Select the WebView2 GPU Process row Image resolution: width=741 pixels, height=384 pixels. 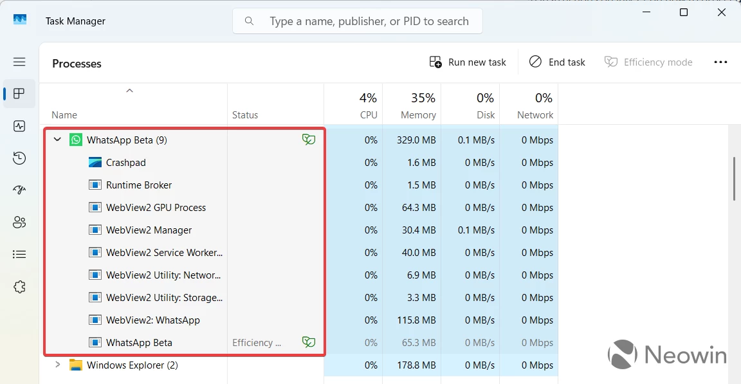156,208
